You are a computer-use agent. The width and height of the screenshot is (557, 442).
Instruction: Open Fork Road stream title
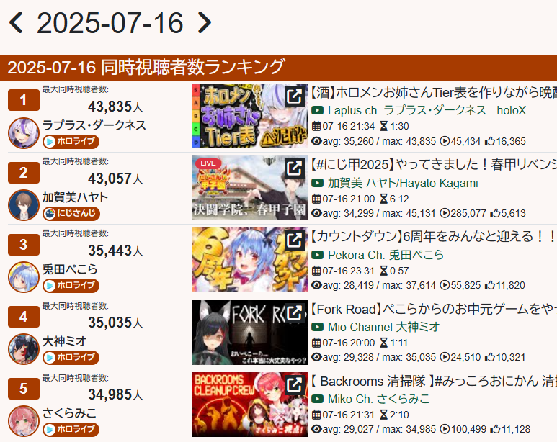coord(434,310)
